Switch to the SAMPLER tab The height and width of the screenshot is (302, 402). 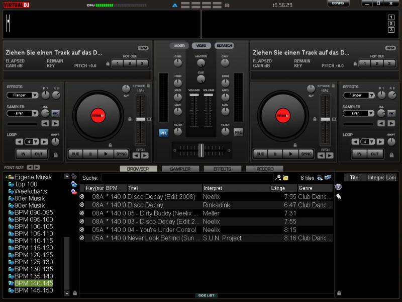pos(180,169)
